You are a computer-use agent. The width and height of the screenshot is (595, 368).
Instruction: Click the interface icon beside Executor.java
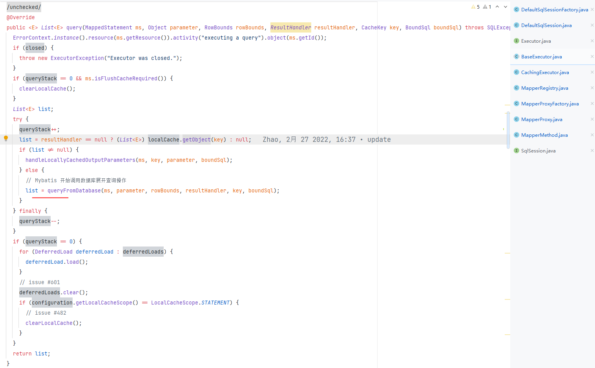click(x=517, y=41)
